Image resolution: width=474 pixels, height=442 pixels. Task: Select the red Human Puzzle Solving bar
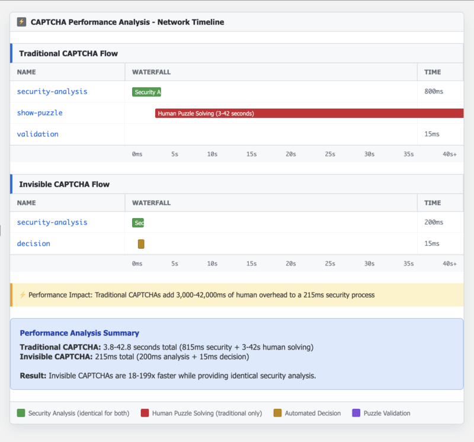[309, 113]
